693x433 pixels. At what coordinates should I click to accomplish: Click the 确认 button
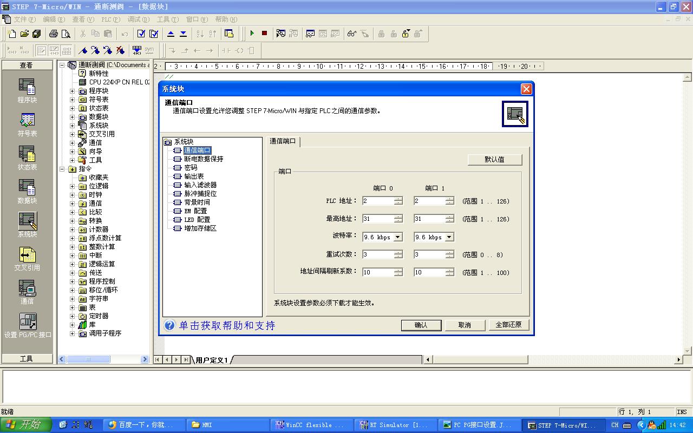tap(421, 325)
